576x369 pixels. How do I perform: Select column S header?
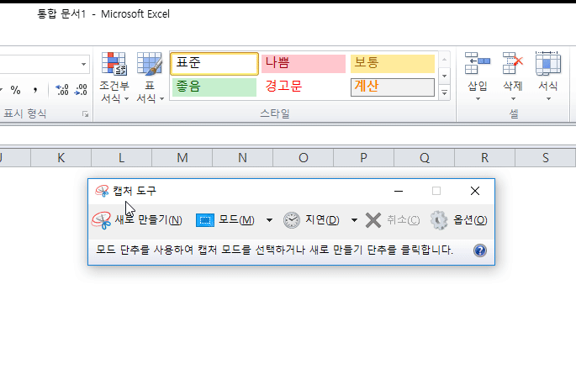coord(546,158)
